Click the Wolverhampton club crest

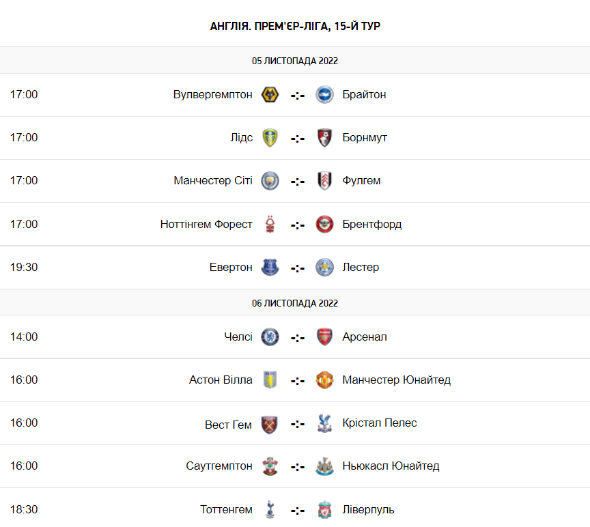(270, 95)
